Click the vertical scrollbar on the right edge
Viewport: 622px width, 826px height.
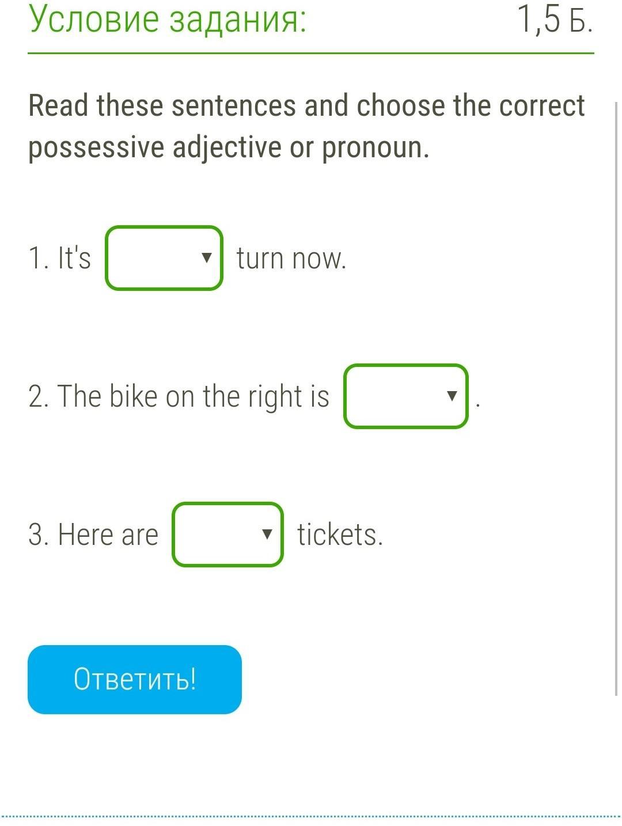(x=617, y=399)
